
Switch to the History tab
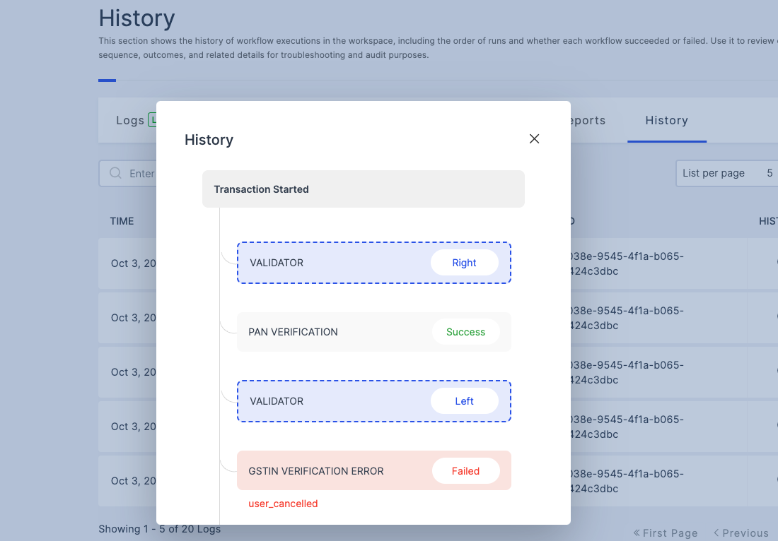pyautogui.click(x=666, y=121)
